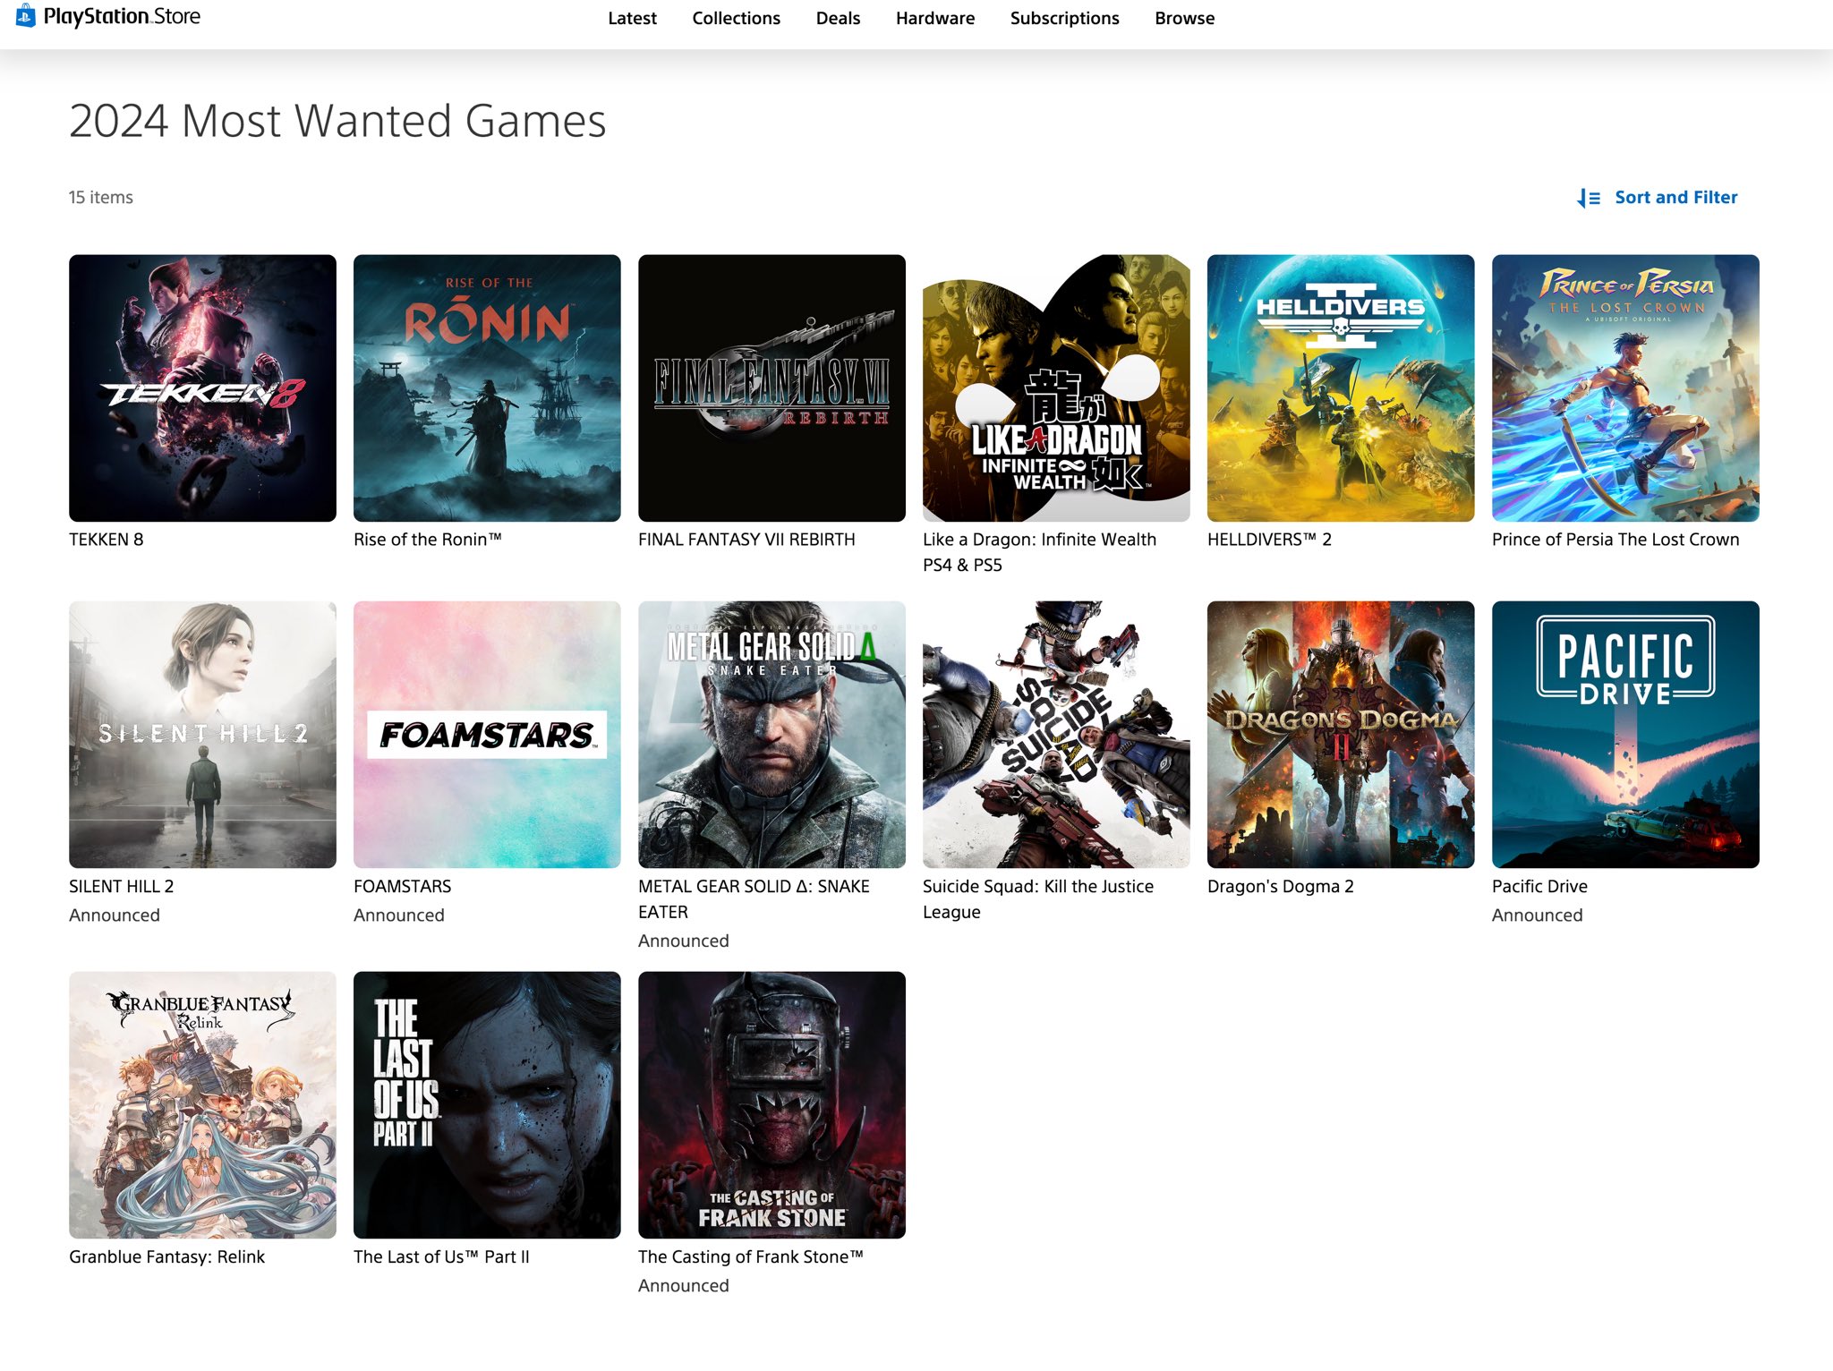This screenshot has height=1371, width=1833.
Task: Click Like a Dragon Infinite Wealth artwork
Action: (1056, 388)
